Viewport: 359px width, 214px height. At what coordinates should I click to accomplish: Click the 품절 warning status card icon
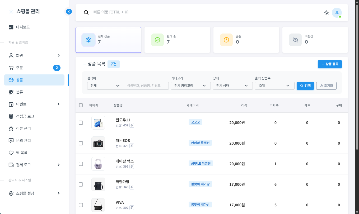pos(226,40)
